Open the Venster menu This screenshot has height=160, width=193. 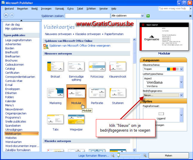point(103,9)
